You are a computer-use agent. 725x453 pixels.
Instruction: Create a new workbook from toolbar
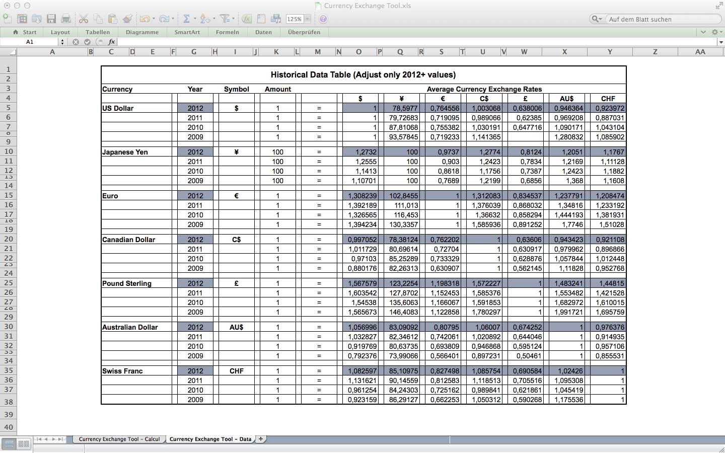[x=7, y=19]
